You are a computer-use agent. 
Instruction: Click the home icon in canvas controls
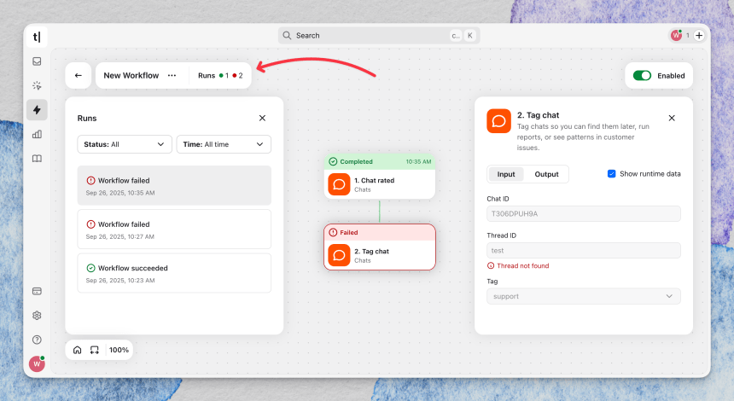[77, 350]
